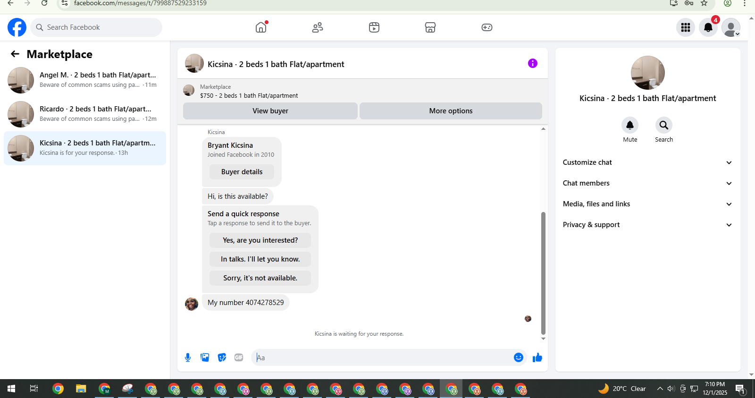Open the Ricardo conversation
Image resolution: width=755 pixels, height=398 pixels.
pyautogui.click(x=85, y=114)
